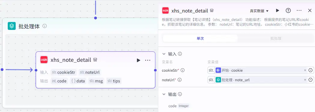The width and height of the screenshot is (315, 112).
Task: Click the 小红书 logo in side panel header
Action: pos(165,10)
